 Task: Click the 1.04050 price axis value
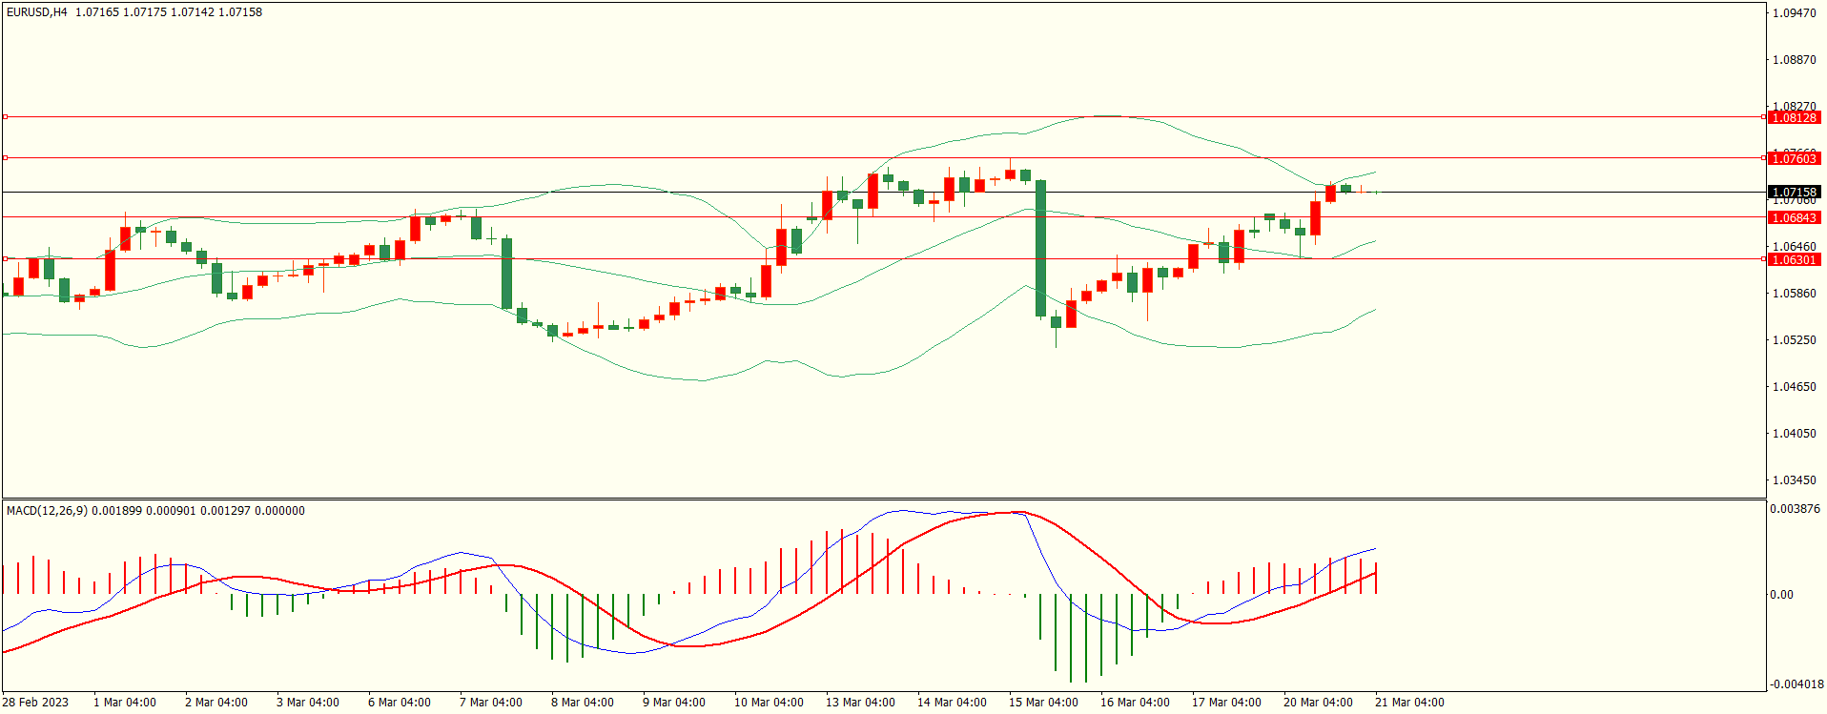[1794, 434]
